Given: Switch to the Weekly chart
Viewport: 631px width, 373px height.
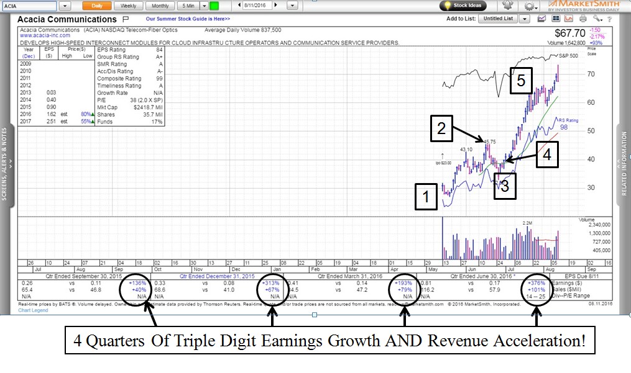Looking at the screenshot, I should pos(129,6).
